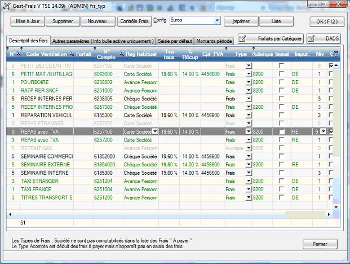The image size is (350, 264).
Task: Toggle Immat checkbox for REPAS avec TVA selected row
Action: click(x=281, y=131)
